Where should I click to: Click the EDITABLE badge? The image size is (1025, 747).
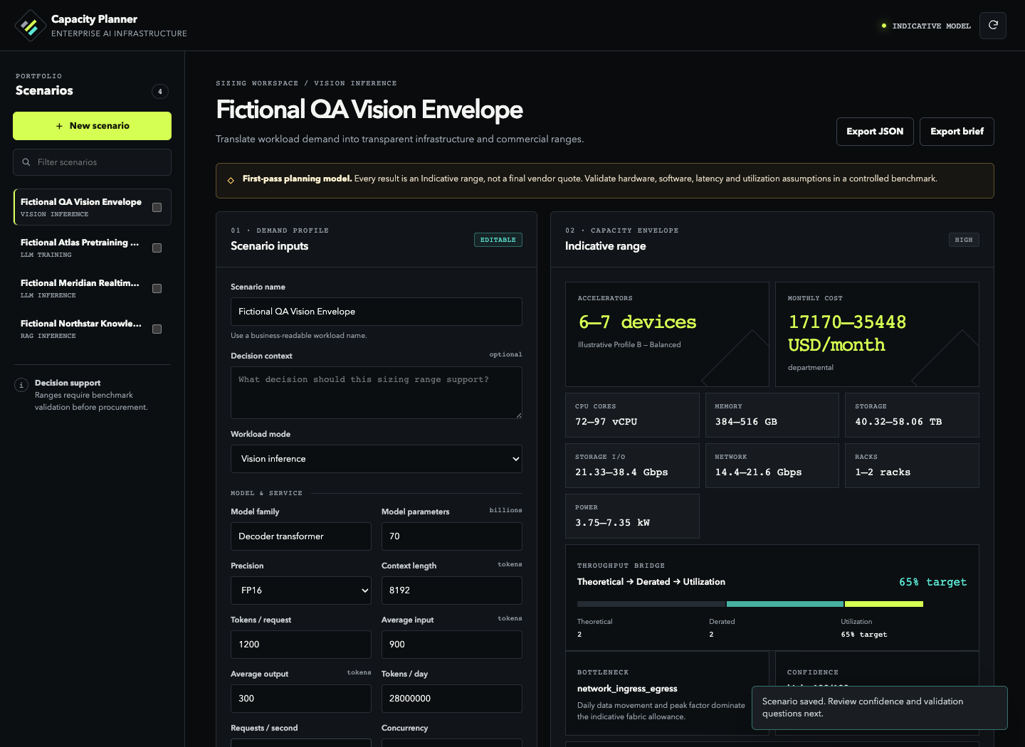coord(498,240)
